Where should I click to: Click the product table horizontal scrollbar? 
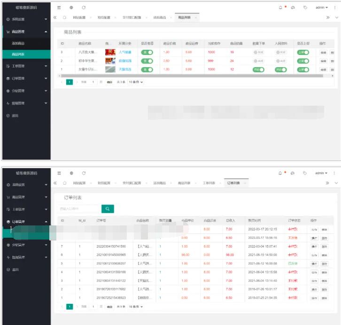pyautogui.click(x=188, y=76)
